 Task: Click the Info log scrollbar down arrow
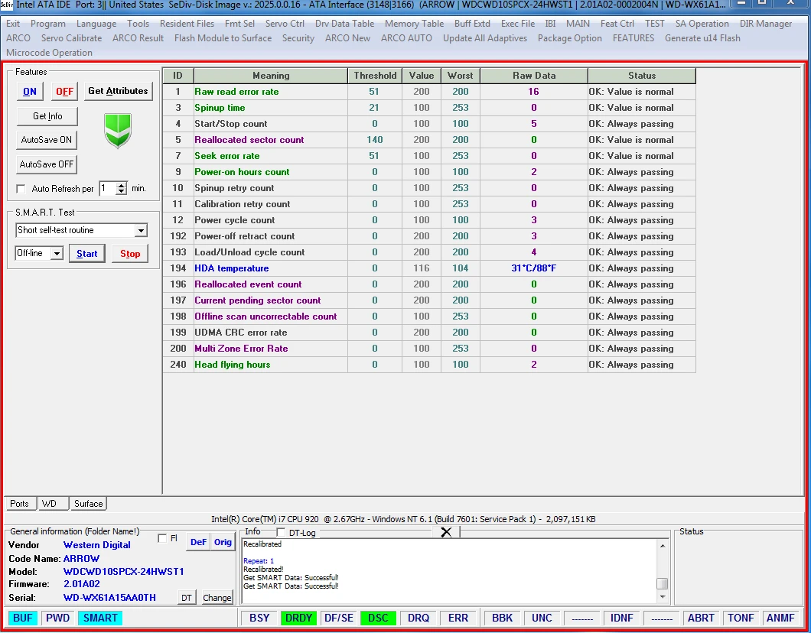pos(663,597)
